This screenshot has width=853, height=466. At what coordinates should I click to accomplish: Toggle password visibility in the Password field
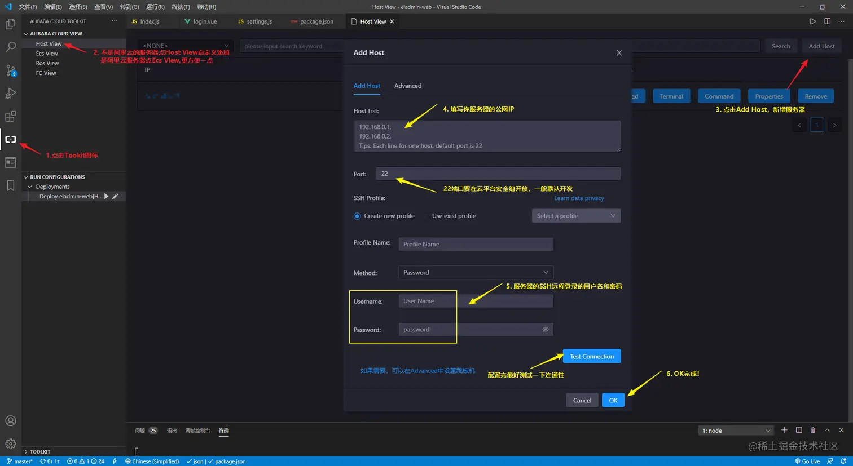coord(545,329)
